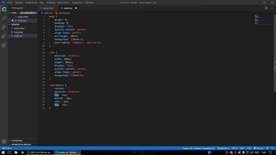Open the Справка menu
Viewport: 276px width, 155px height.
click(x=89, y=3)
